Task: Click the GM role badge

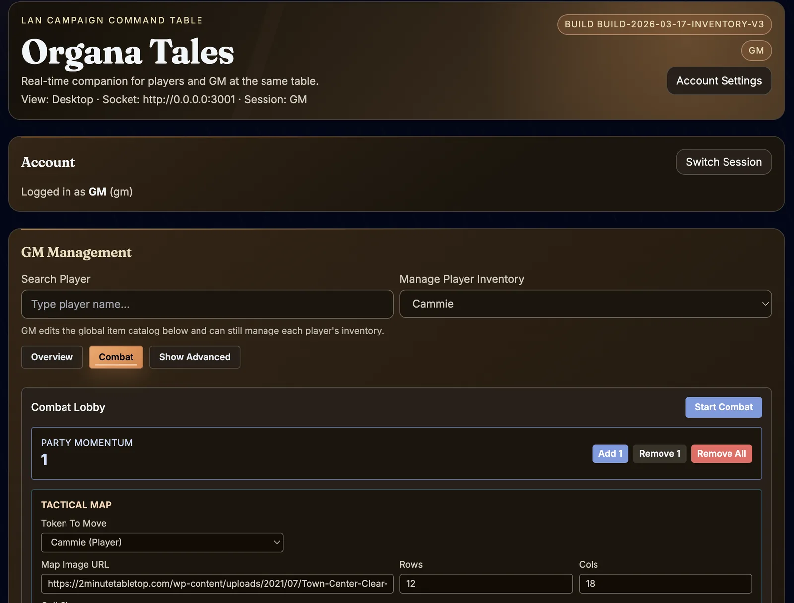Action: (756, 51)
